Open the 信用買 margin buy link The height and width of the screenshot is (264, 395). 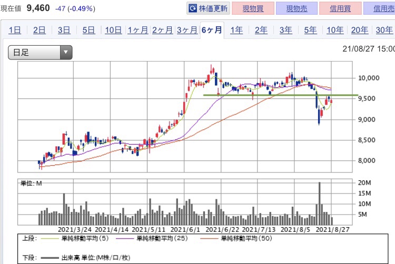click(340, 8)
